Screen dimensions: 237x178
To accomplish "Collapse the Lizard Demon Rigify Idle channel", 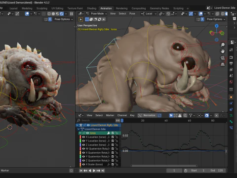I will pyautogui.click(x=78, y=125).
